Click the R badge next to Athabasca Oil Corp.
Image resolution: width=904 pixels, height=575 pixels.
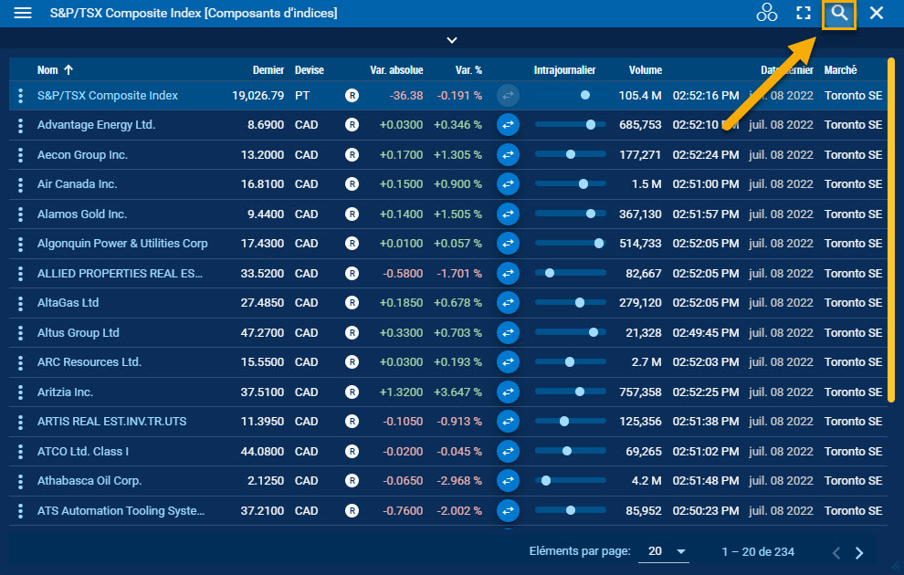click(x=352, y=480)
